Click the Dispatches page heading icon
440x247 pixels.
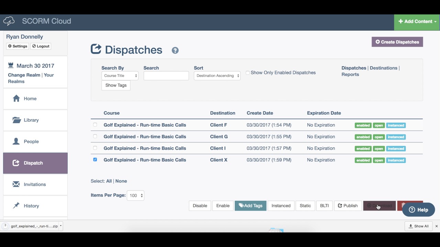click(x=96, y=49)
